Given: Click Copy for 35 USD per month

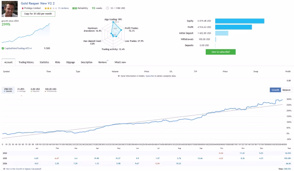Looking at the screenshot, I should pos(38,14).
